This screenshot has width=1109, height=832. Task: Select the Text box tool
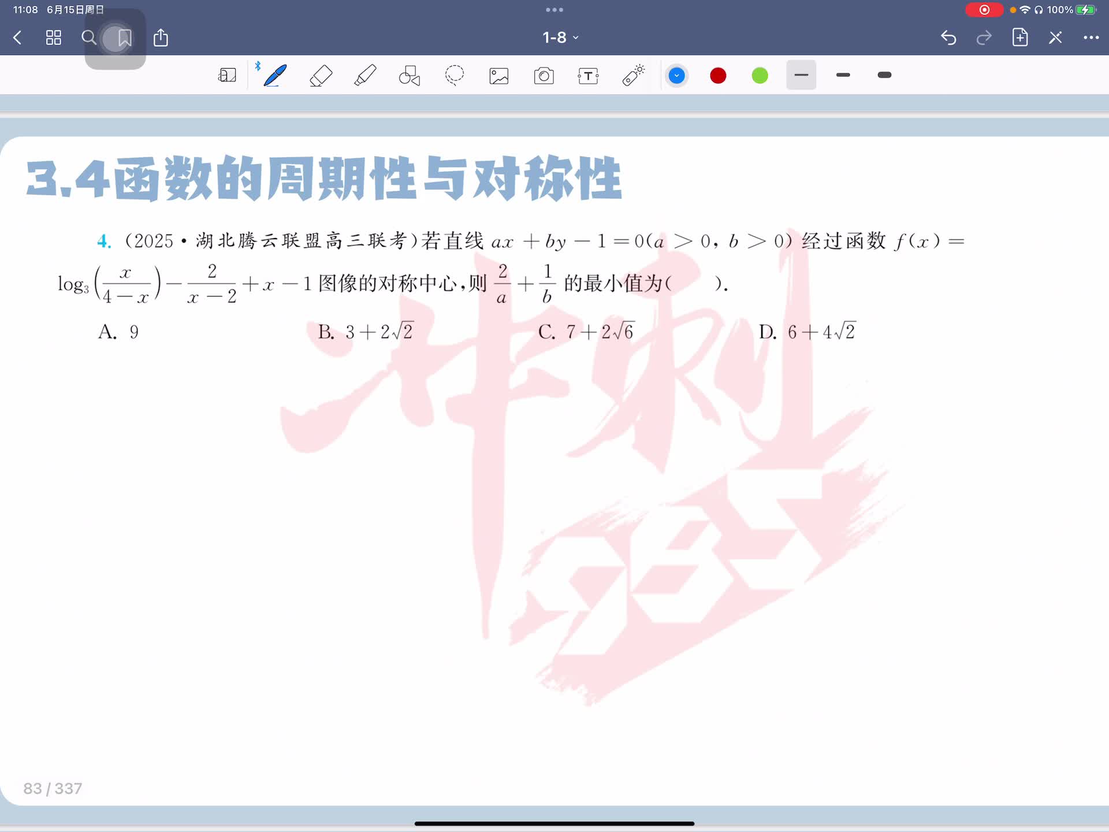(x=588, y=76)
